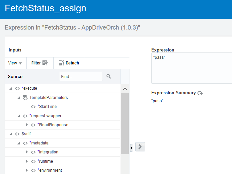Viewport: 232px width, 174px height.
Task: Detach the Source panel
Action: click(x=69, y=63)
